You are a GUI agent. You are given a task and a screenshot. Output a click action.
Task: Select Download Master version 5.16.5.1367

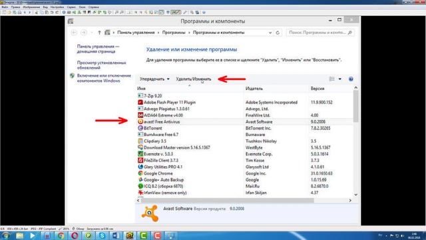177,147
